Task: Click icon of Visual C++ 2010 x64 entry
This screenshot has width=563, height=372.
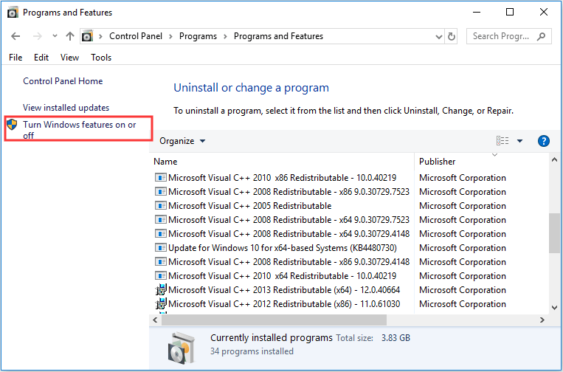Action: (161, 275)
